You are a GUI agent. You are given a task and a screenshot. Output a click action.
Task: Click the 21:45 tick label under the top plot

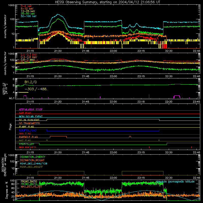[86, 51]
